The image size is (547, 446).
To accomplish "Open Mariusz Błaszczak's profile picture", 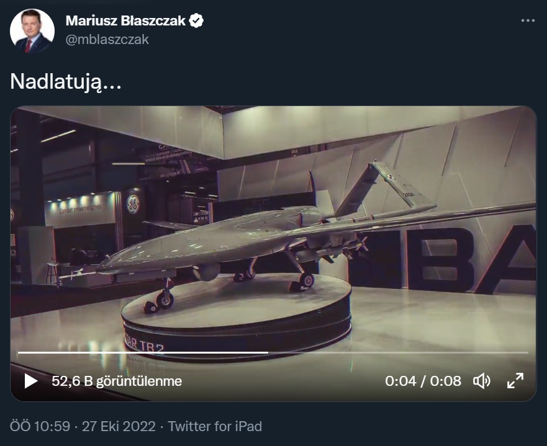I will (x=32, y=30).
